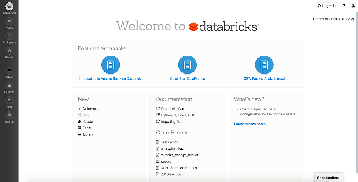Viewport: 358px width, 182px height.
Task: Open the Quick Start DataFrames featured notebook
Action: [x=187, y=64]
